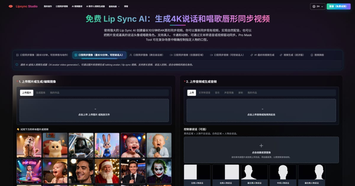Image resolution: width=355 pixels, height=186 pixels.
Task: Open the 口型同步视频（可控说话人）tab
Action: [x=227, y=55]
